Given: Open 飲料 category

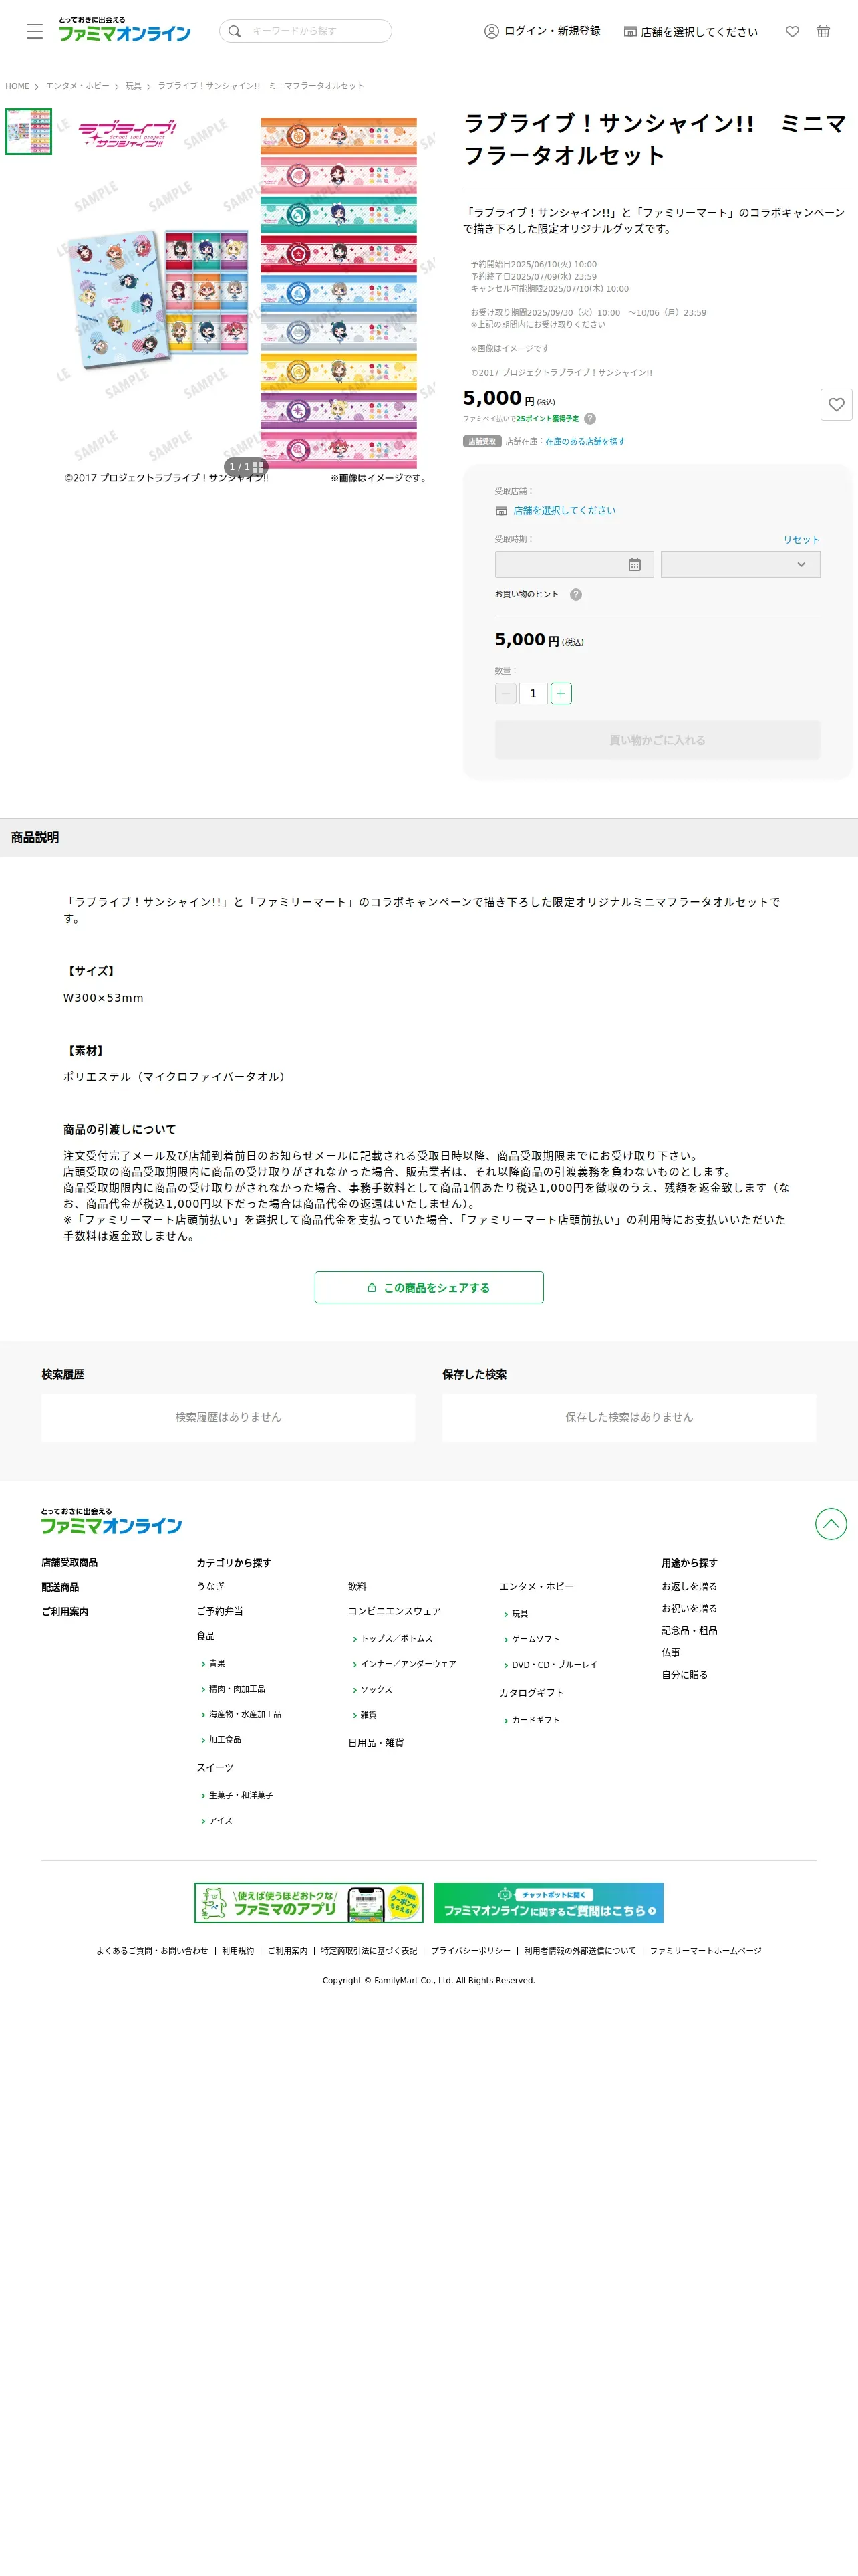Looking at the screenshot, I should pos(357,1586).
